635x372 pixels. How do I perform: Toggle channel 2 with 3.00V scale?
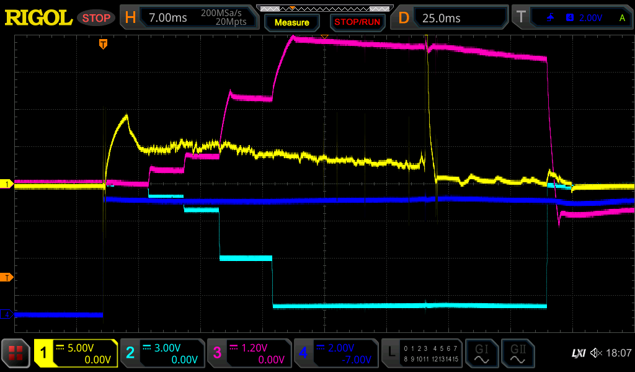162,353
